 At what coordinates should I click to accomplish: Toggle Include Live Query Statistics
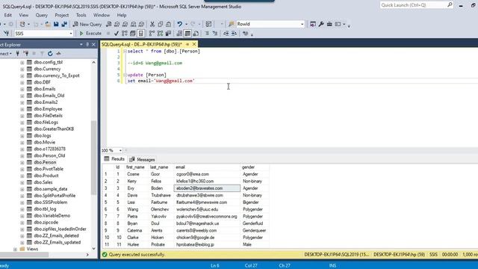(x=160, y=33)
